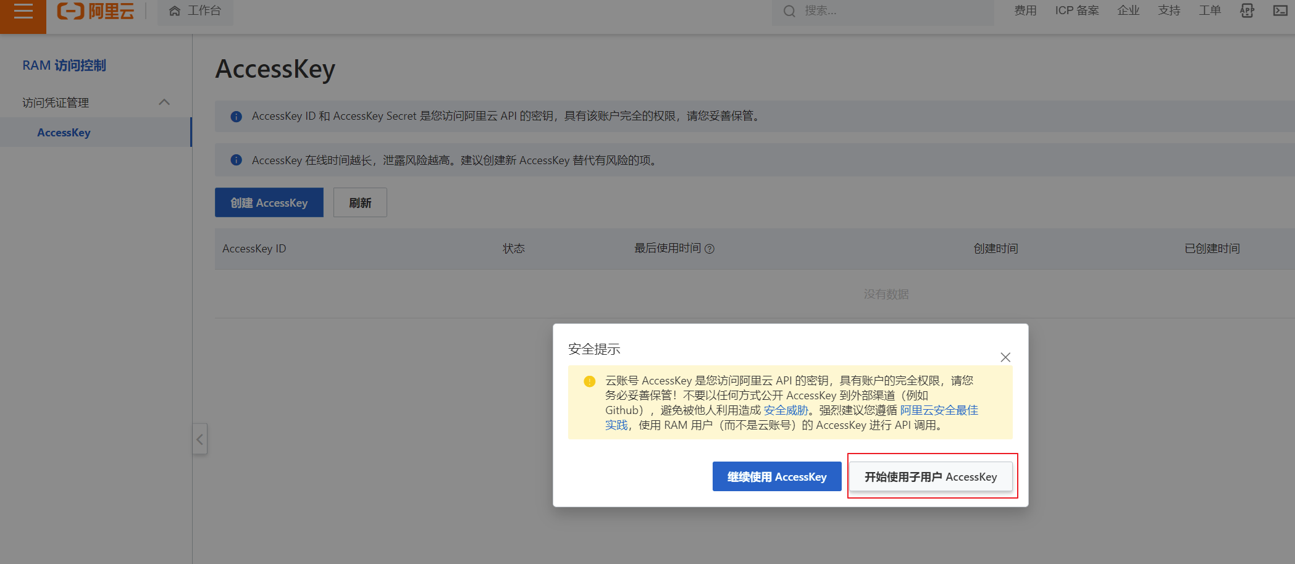Open the 企业 menu

1128,10
